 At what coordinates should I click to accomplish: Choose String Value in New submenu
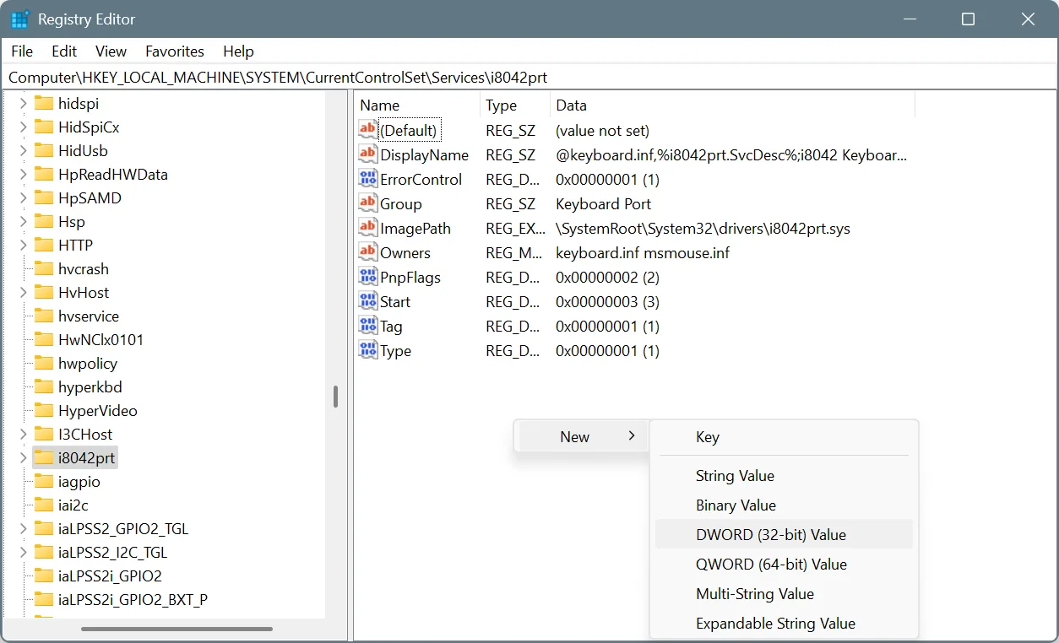[x=784, y=475]
